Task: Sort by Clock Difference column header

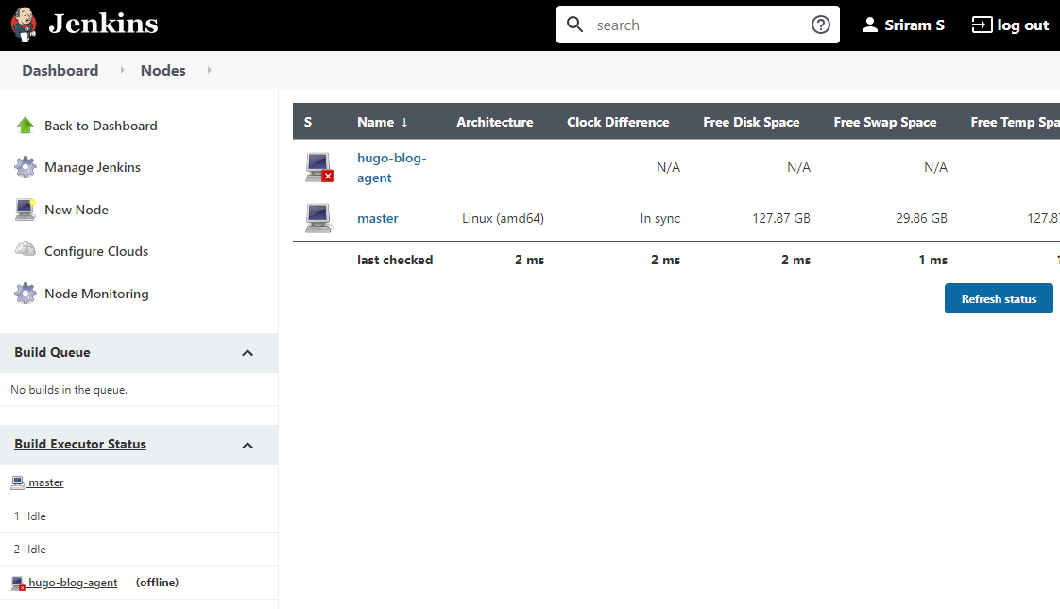Action: (x=618, y=122)
